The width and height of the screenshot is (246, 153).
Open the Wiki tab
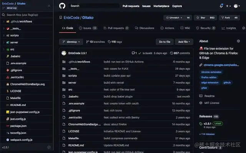point(185,28)
